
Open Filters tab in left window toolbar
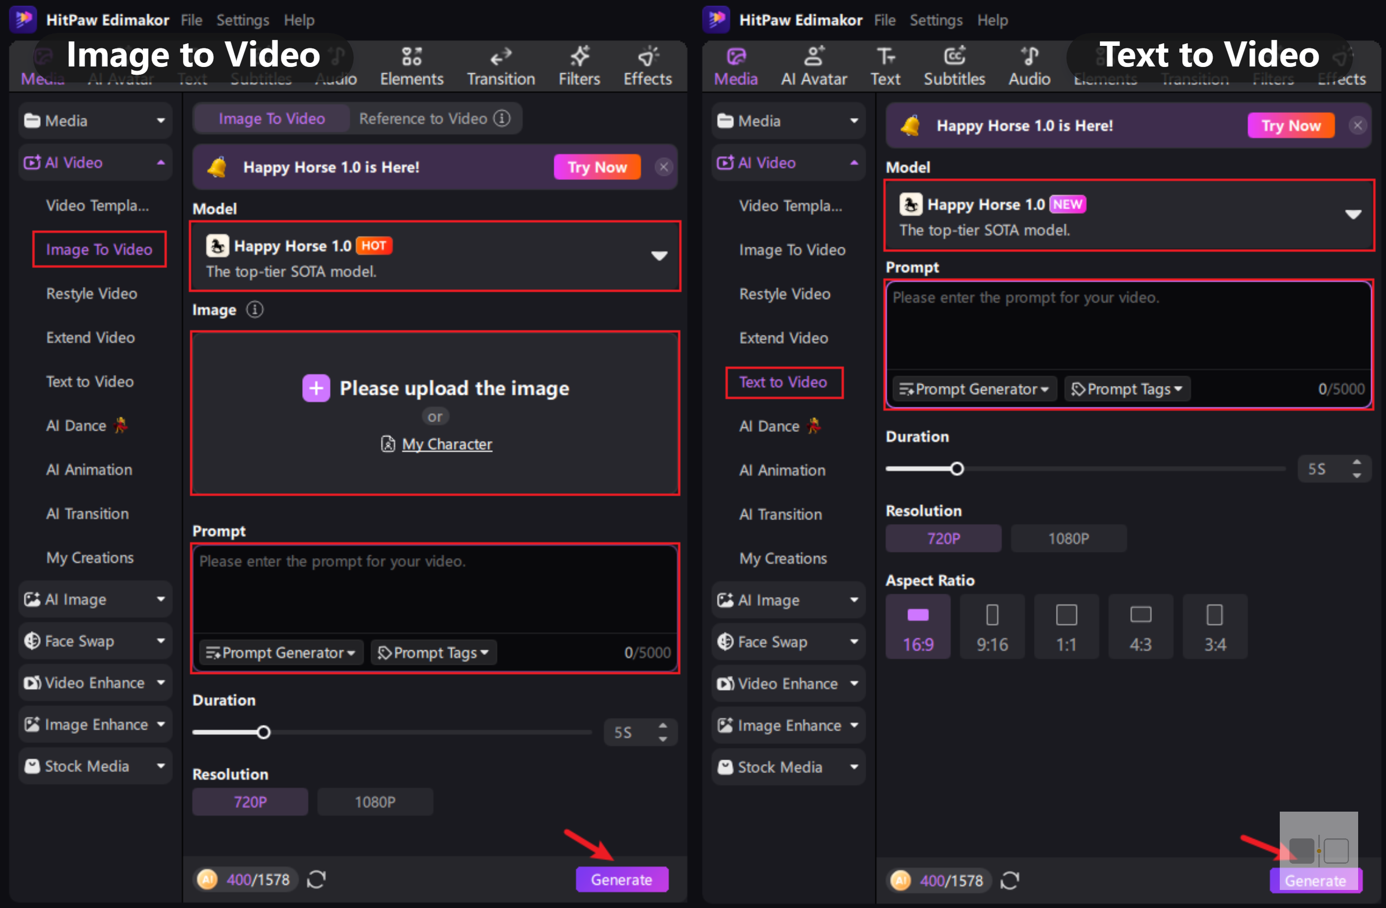[x=579, y=66]
